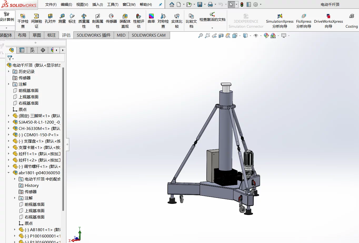Launch 装配体直观 assembly visualization
Screen dimensions: 359x243
[125, 21]
